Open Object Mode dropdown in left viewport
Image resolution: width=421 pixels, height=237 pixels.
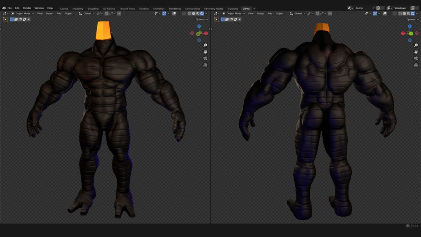click(23, 13)
